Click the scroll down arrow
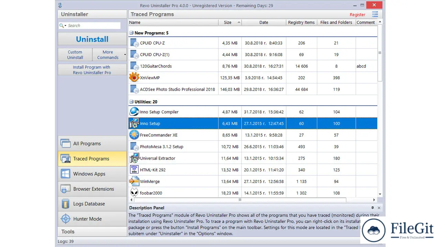Image resolution: width=440 pixels, height=247 pixels. [380, 194]
